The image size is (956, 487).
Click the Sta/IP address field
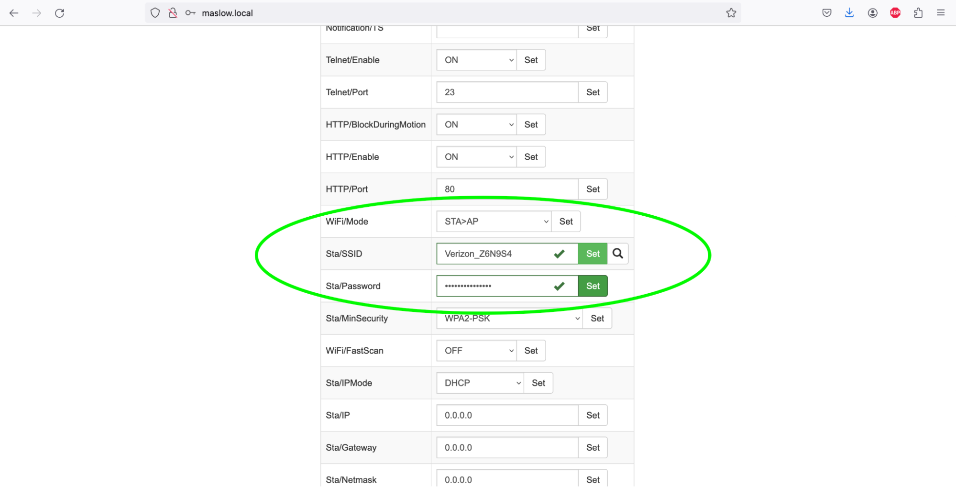507,415
